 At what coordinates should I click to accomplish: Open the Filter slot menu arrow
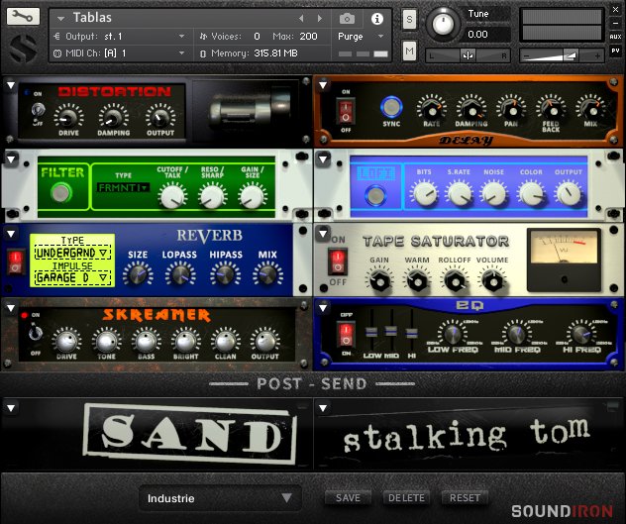11,159
